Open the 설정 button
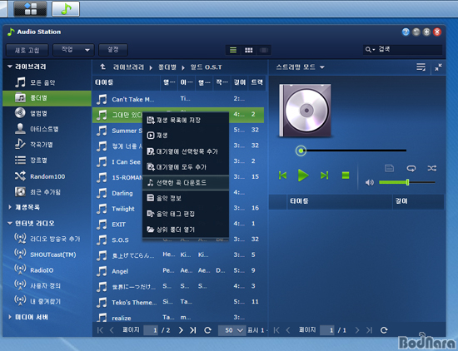458x351 pixels. pyautogui.click(x=113, y=50)
